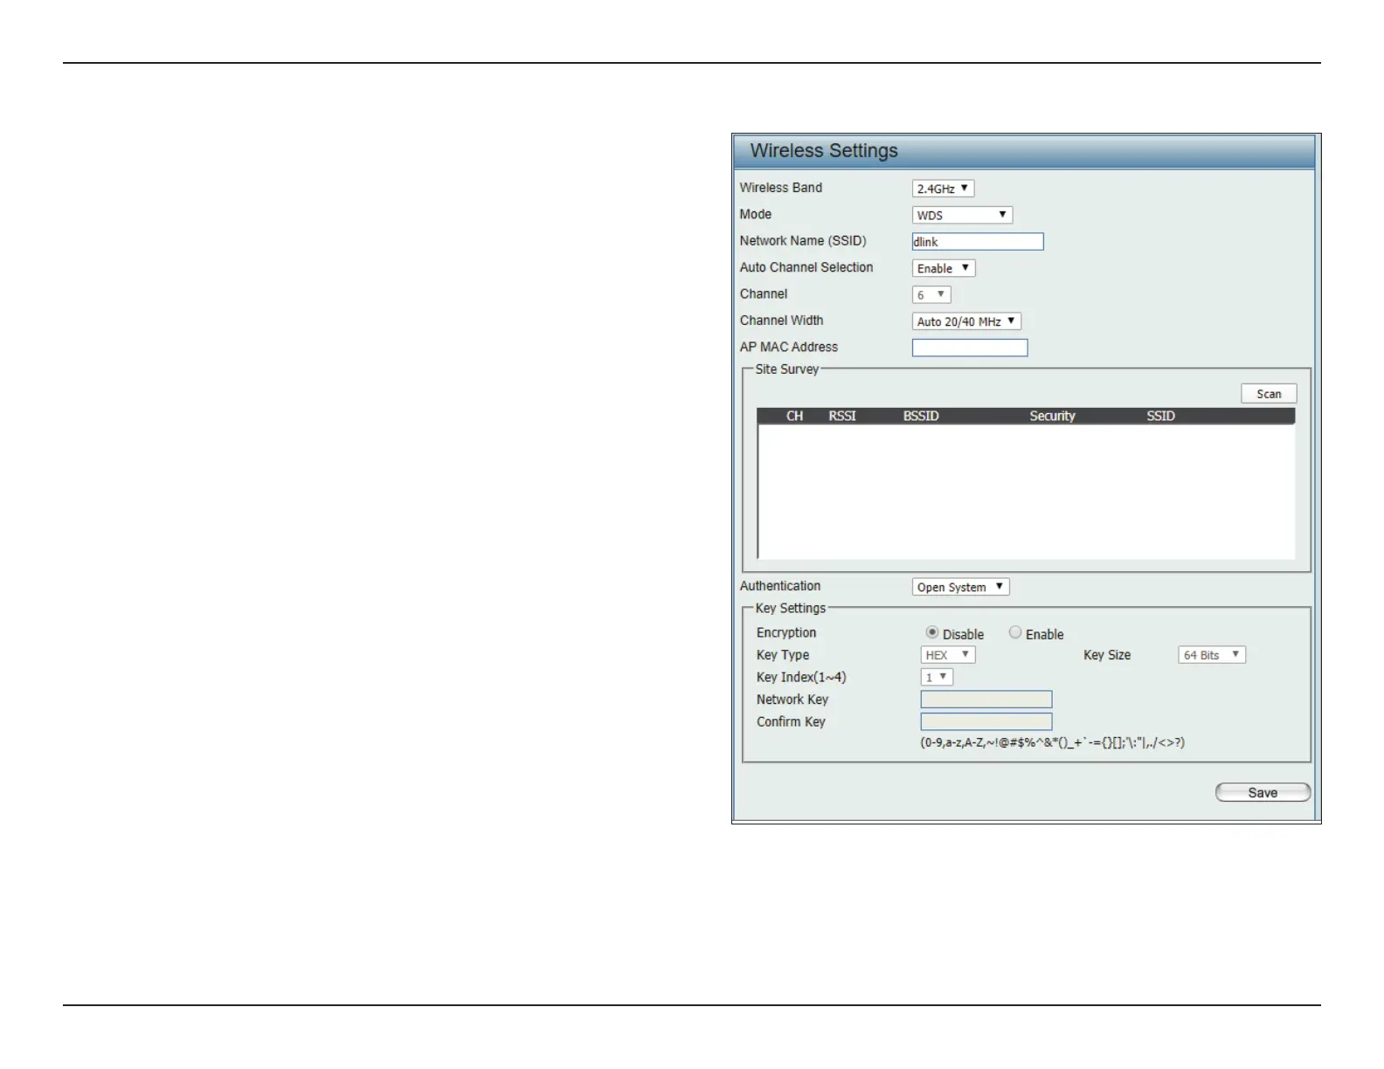Expand the Mode dropdown showing WDS
1384x1069 pixels.
(x=962, y=215)
